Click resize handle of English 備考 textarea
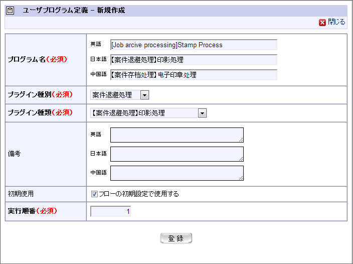Viewport: 353px width, 264px height. (241, 140)
